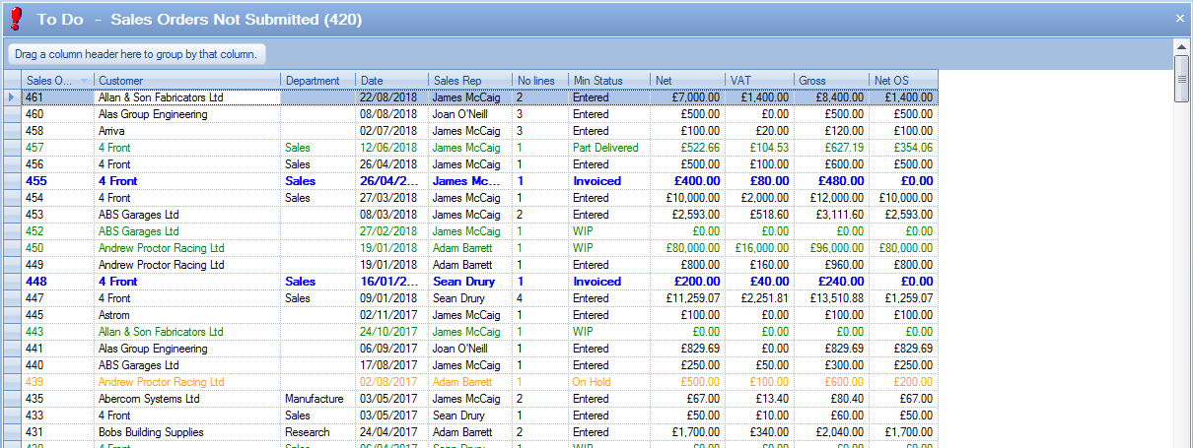This screenshot has height=448, width=1193.
Task: Select the row selector for order 460
Action: [11, 114]
